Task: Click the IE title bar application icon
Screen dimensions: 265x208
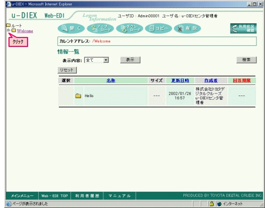Action: tap(8, 4)
